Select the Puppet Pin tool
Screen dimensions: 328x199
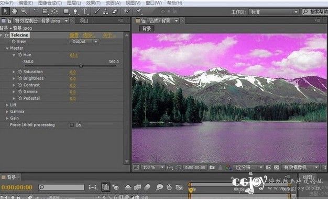tap(139, 11)
